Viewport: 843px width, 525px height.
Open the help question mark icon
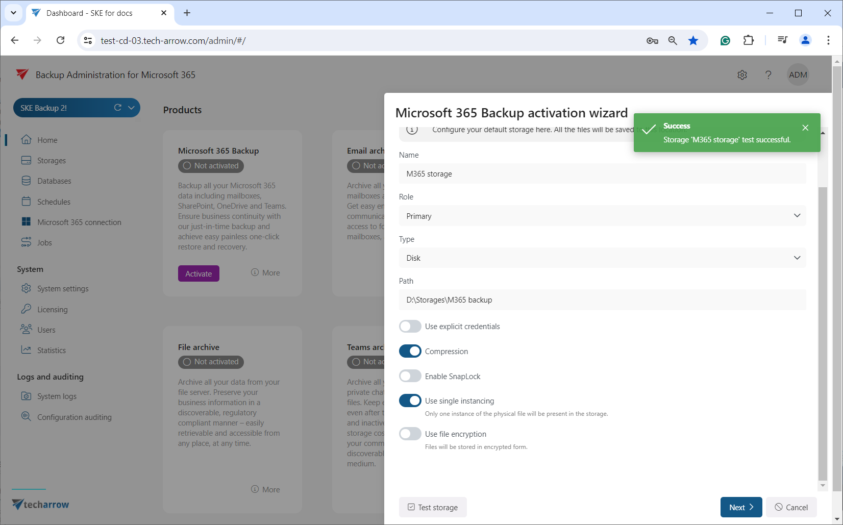(x=768, y=75)
